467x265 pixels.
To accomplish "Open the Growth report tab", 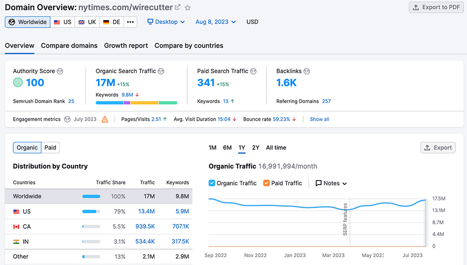I will click(x=126, y=46).
